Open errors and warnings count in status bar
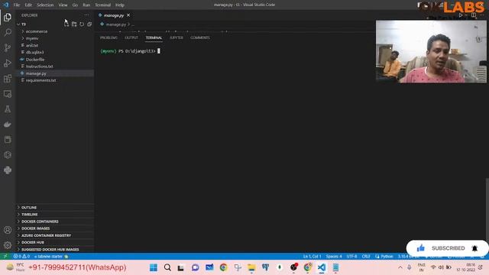Image resolution: width=489 pixels, height=275 pixels. coord(21,257)
